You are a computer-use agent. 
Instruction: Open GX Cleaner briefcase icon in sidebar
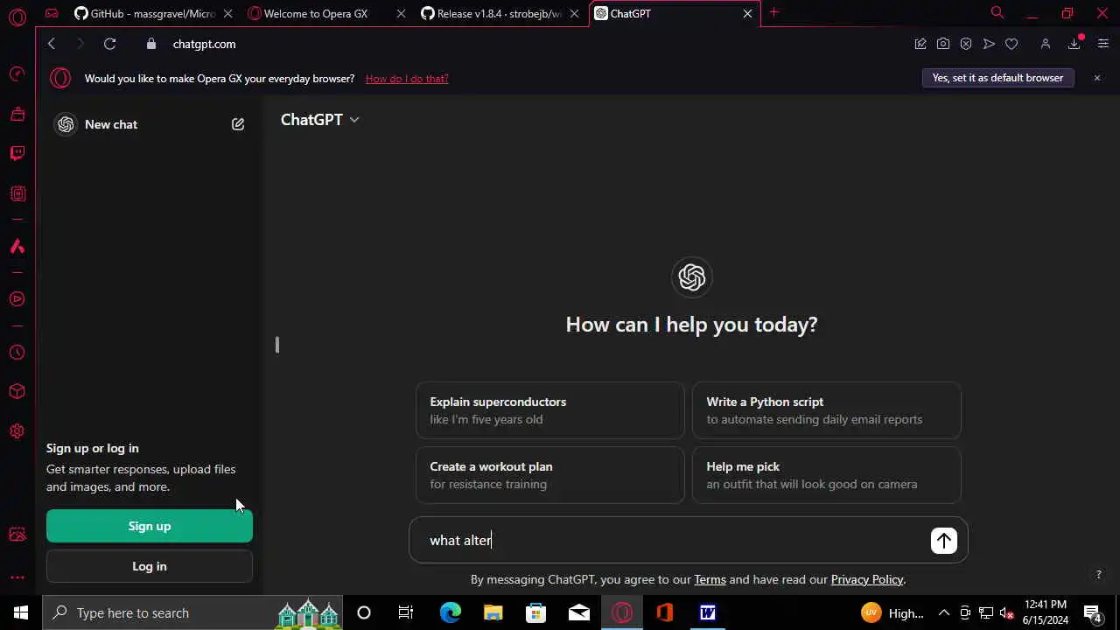coord(17,114)
